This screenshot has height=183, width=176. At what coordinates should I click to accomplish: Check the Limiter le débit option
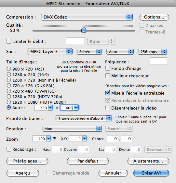point(9,41)
